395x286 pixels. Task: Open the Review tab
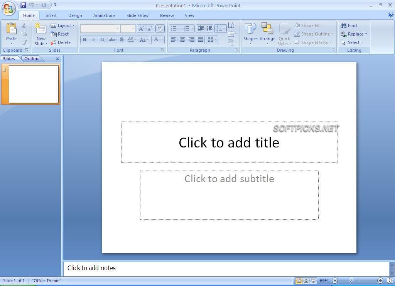(167, 15)
